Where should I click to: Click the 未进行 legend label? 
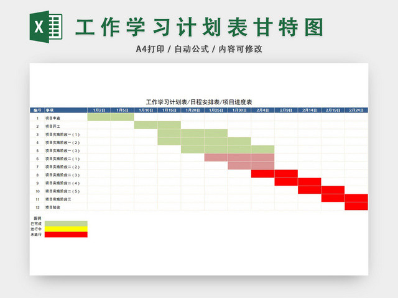(36, 235)
